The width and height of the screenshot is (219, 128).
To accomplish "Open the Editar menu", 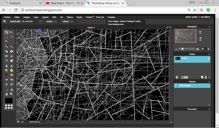I will coord(17,17).
